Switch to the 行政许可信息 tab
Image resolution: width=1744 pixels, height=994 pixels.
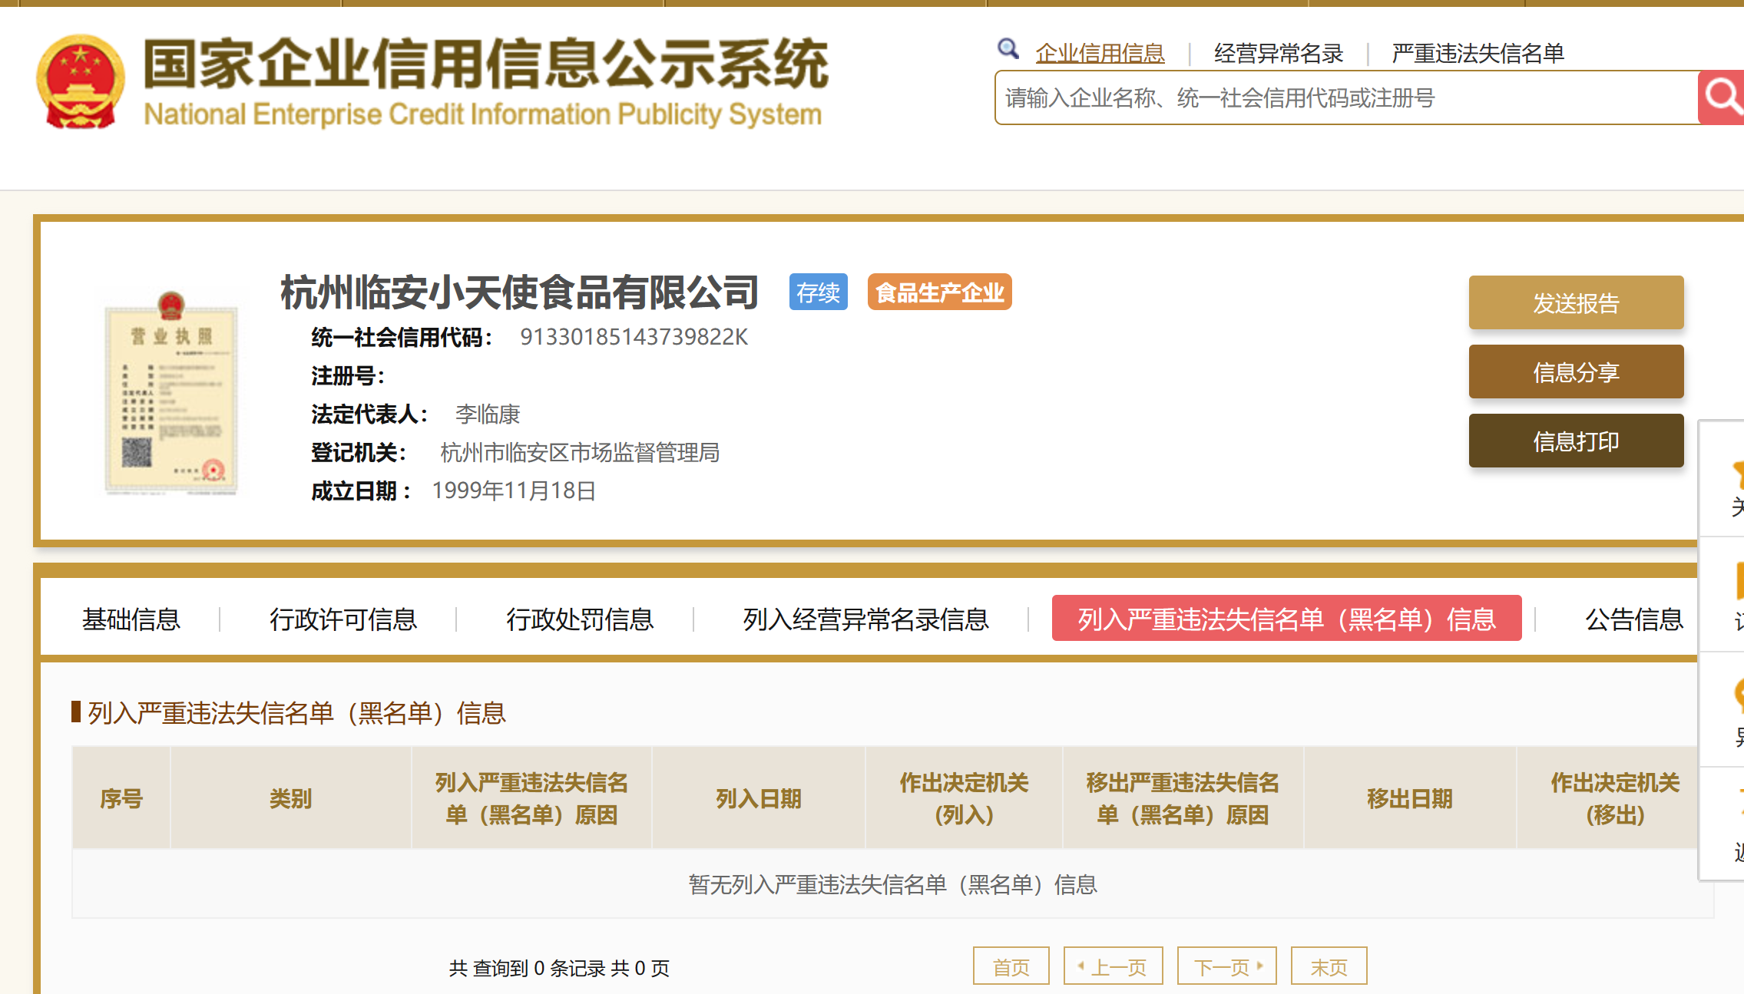[x=343, y=619]
